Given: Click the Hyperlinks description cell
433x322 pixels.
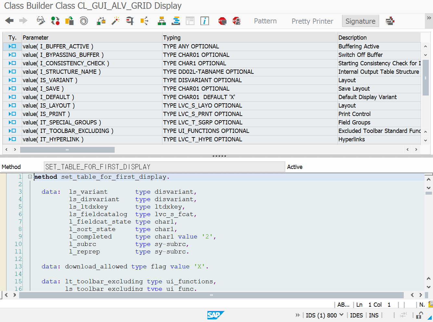Looking at the screenshot, I should (x=379, y=139).
